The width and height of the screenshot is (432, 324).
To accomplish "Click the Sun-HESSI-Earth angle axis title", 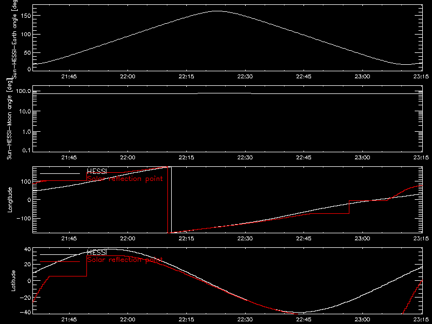I will (15, 39).
